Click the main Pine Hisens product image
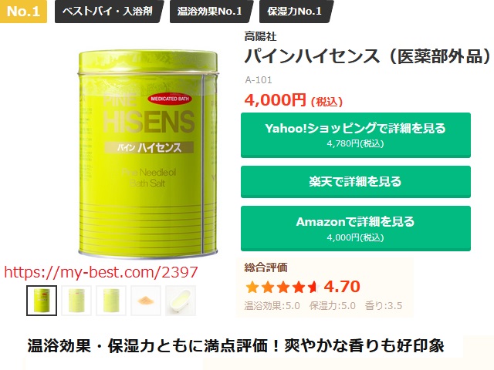The height and width of the screenshot is (370, 494). pos(147,153)
